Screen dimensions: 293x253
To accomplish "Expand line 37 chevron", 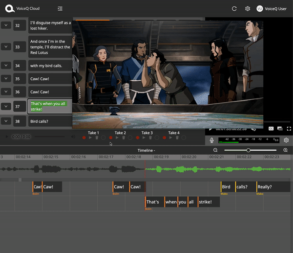I will point(6,106).
